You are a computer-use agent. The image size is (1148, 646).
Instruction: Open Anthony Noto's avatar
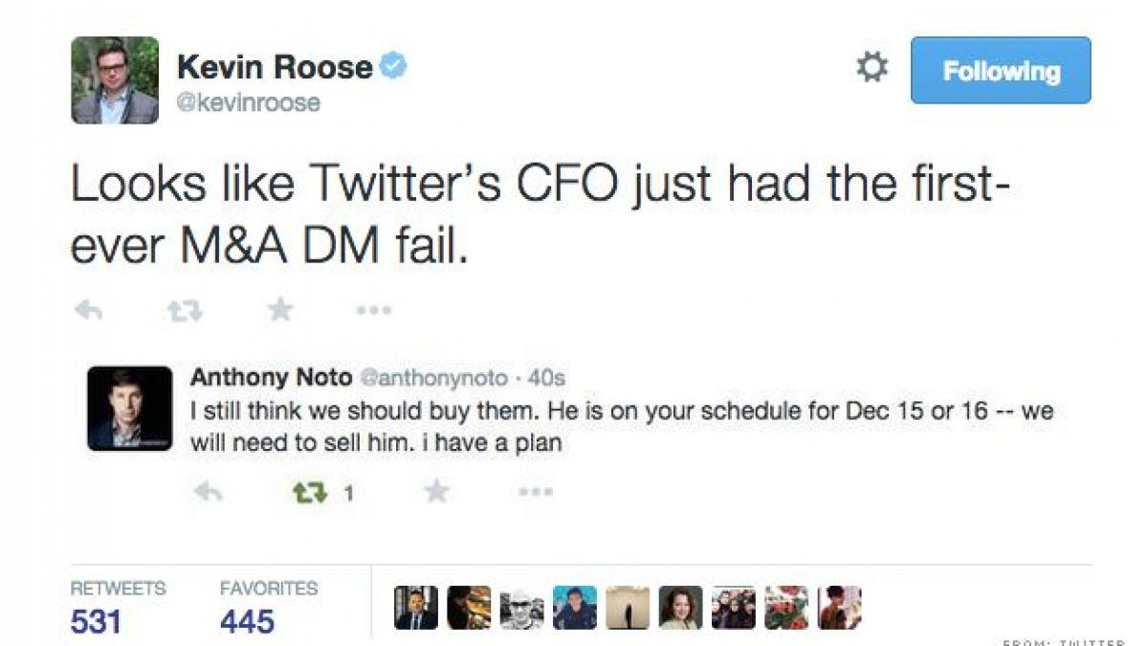coord(129,409)
